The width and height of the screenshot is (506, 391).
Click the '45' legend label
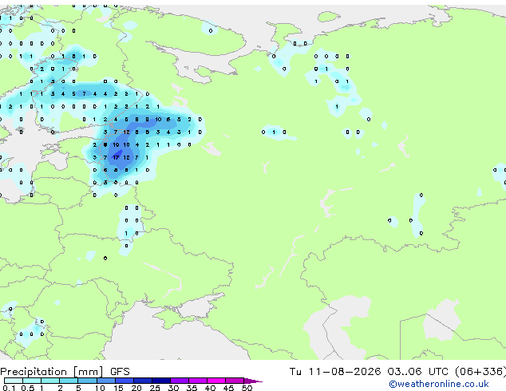228,388
